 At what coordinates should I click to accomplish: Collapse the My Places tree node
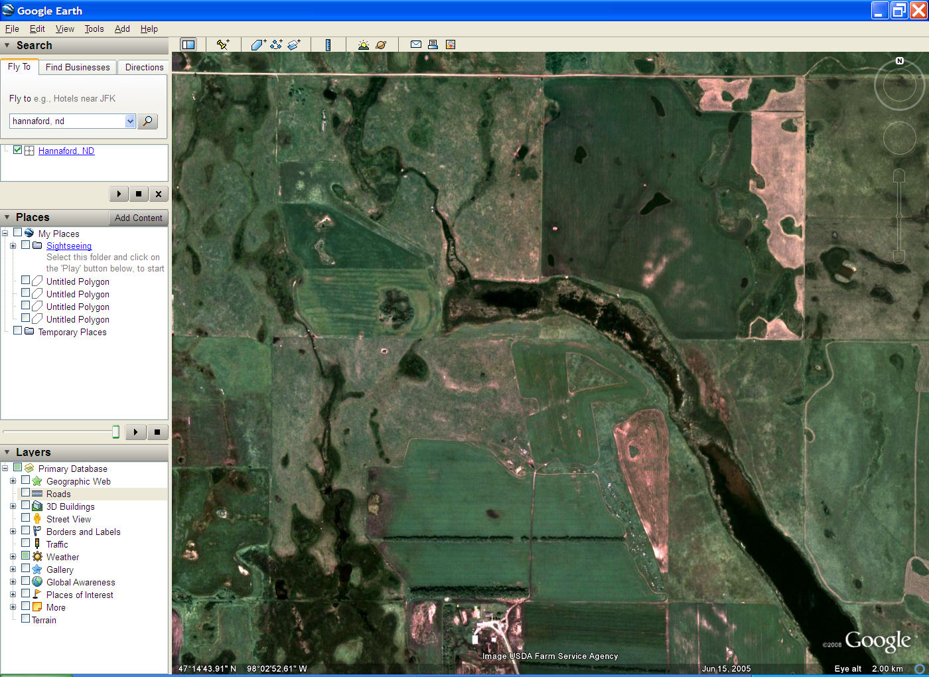point(5,233)
